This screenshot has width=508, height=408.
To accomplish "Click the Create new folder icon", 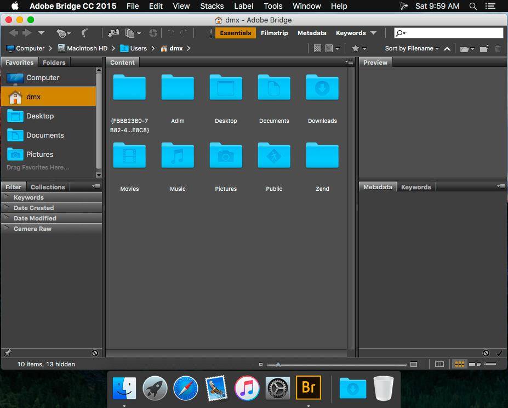I will (484, 49).
